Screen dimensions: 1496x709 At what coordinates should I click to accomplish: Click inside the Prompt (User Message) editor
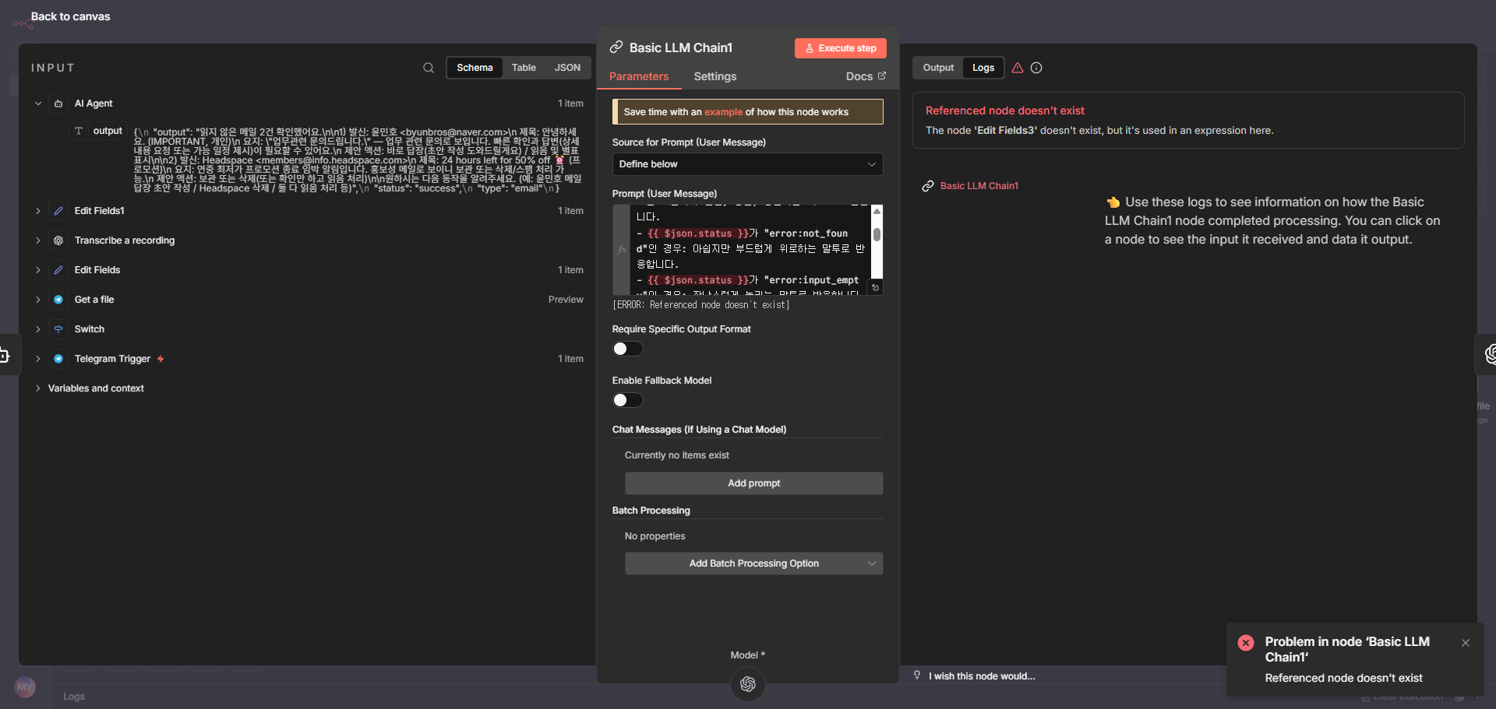click(750, 250)
